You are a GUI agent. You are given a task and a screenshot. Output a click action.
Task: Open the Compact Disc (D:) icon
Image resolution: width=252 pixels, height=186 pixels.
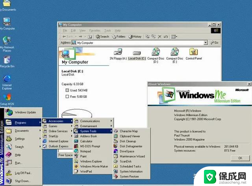point(156,55)
